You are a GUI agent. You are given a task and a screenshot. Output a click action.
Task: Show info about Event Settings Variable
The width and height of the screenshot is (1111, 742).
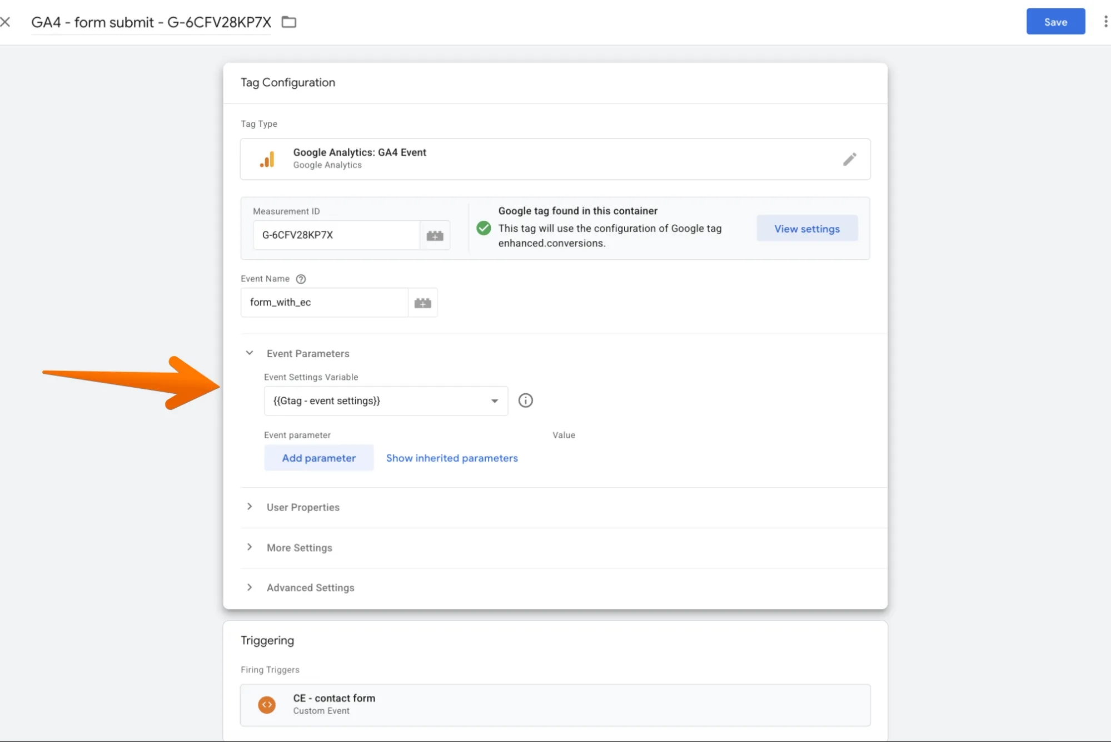click(x=525, y=400)
